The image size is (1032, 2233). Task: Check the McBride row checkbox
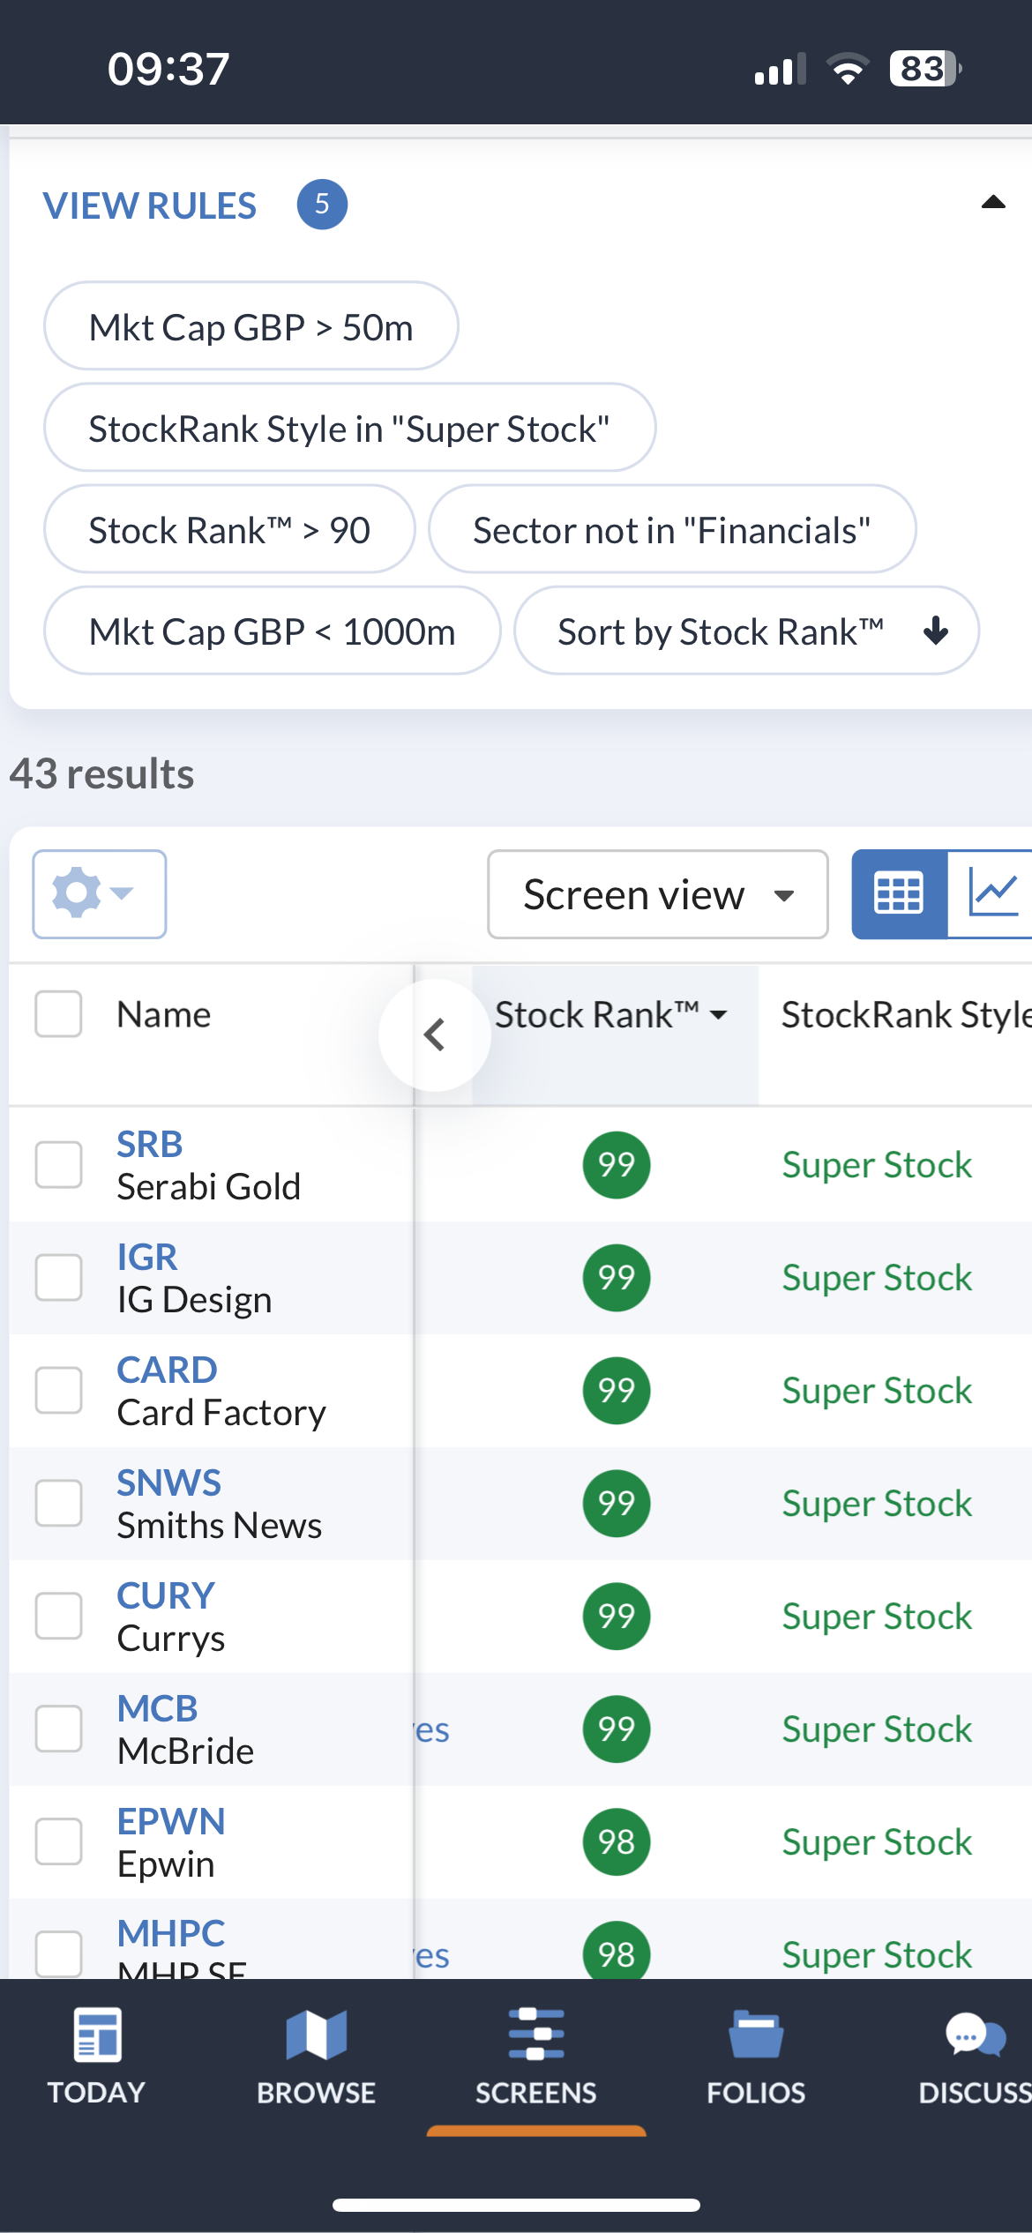coord(58,1729)
